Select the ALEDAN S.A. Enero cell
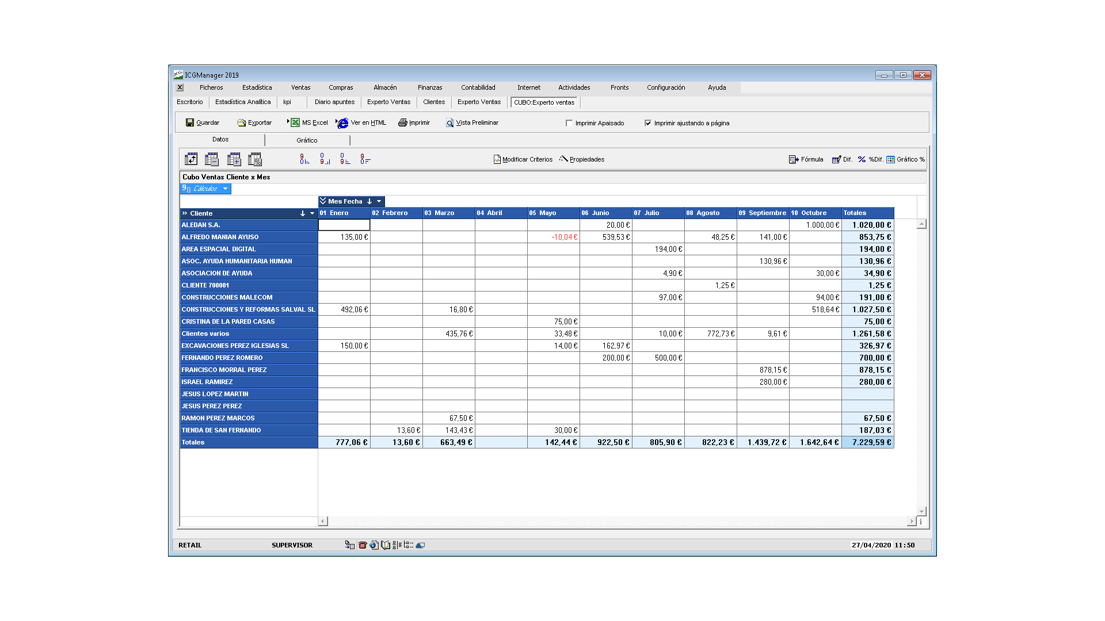 (344, 225)
